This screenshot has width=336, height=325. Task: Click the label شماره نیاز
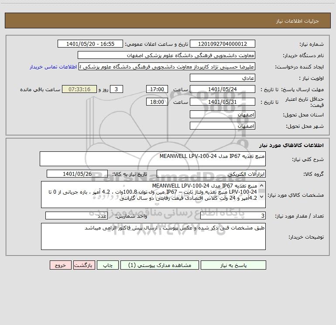pos(312,44)
